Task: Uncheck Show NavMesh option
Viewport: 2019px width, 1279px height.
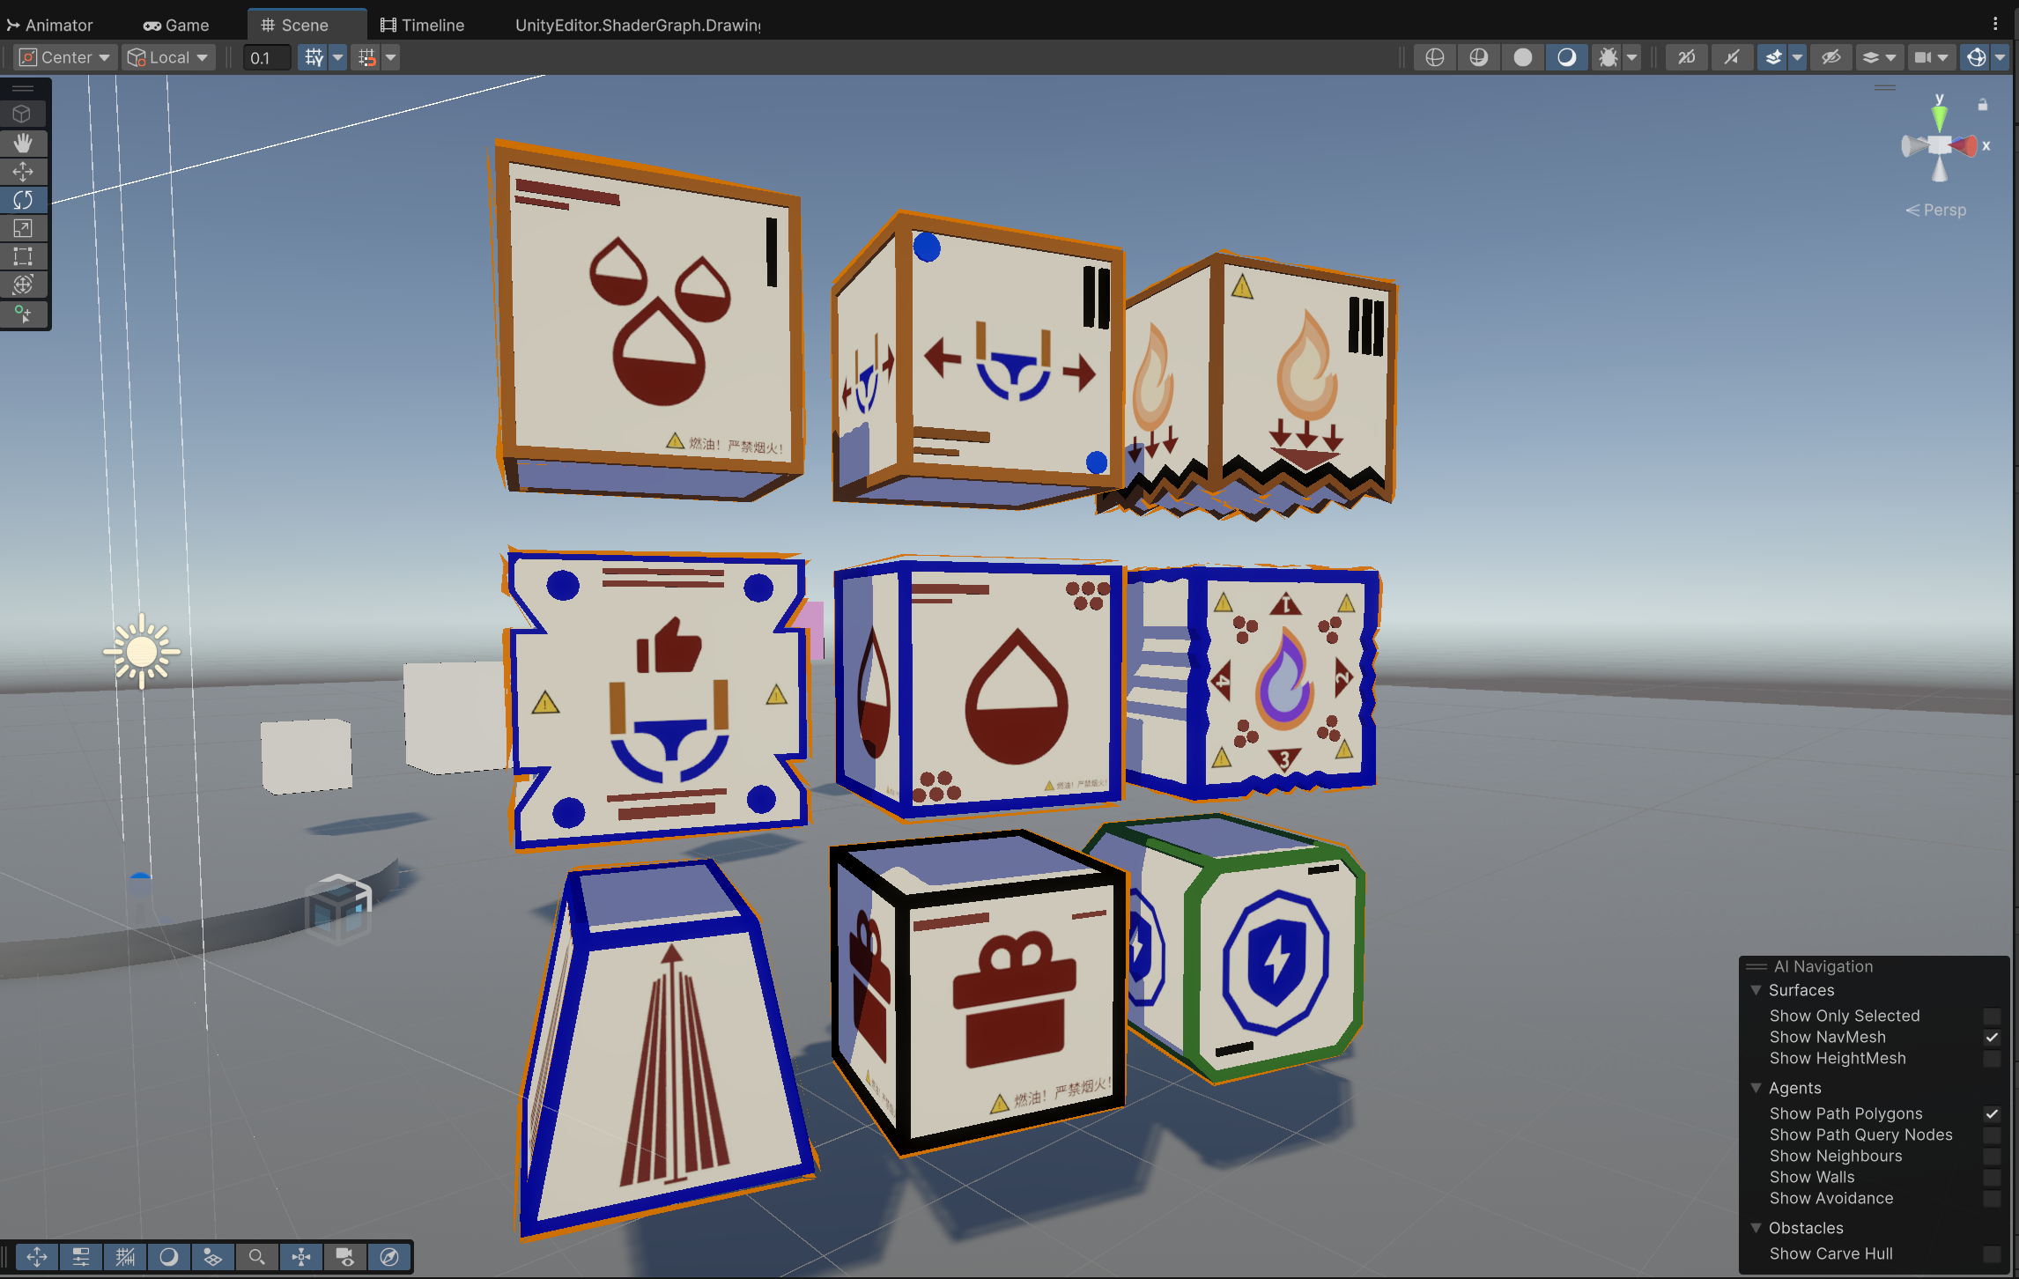Action: (x=1991, y=1037)
